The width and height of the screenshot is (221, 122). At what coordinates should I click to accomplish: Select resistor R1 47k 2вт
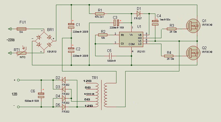pos(100,14)
